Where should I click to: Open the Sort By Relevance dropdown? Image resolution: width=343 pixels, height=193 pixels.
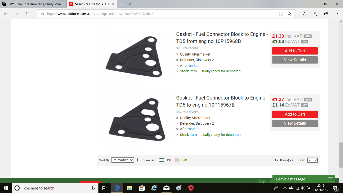123,160
